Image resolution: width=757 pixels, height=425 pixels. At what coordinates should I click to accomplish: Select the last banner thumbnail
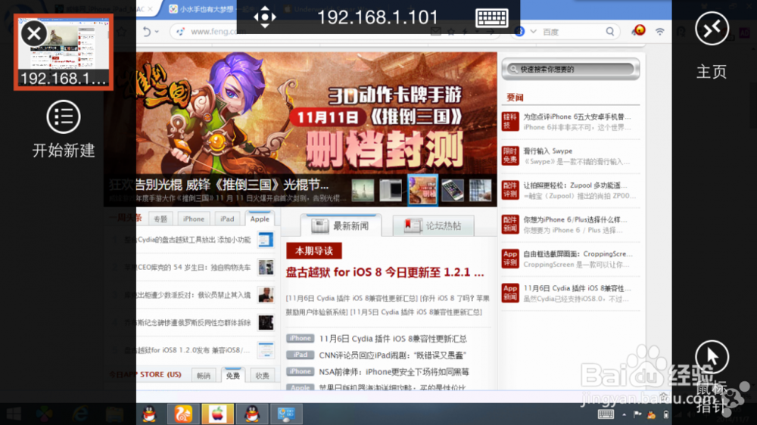[481, 190]
